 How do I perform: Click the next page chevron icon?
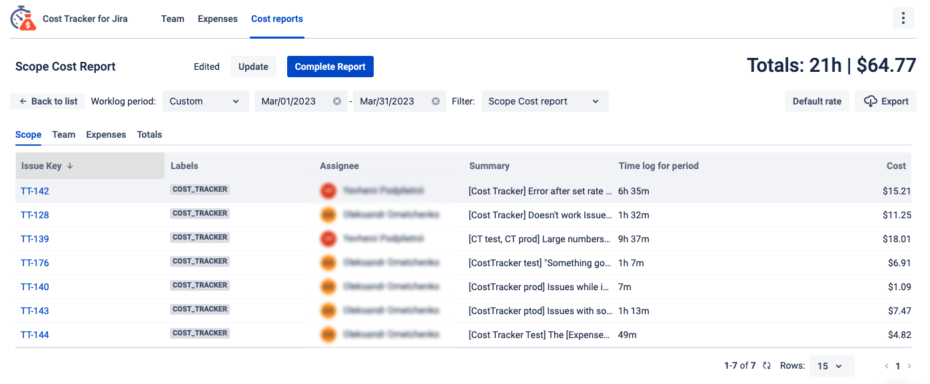(x=909, y=365)
